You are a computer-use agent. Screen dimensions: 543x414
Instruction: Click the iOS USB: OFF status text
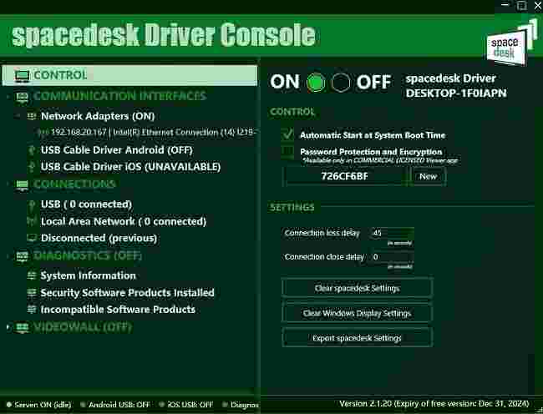click(190, 405)
